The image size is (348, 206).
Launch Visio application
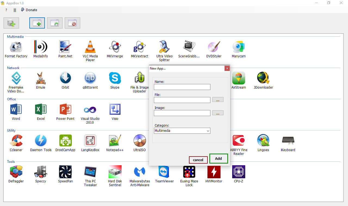pyautogui.click(x=115, y=110)
